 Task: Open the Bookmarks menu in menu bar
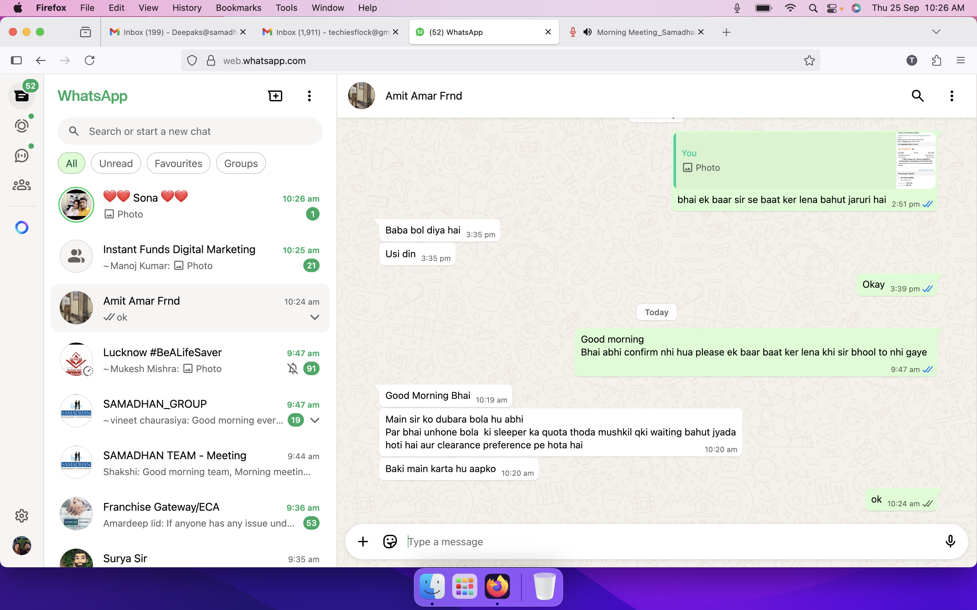point(238,8)
